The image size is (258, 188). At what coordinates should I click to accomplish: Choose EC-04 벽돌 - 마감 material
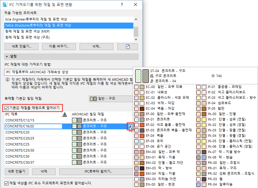[x=164, y=108]
